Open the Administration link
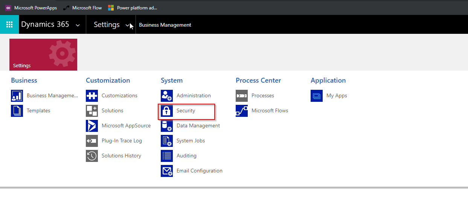Viewport: 468px width, 204px height. [x=194, y=96]
